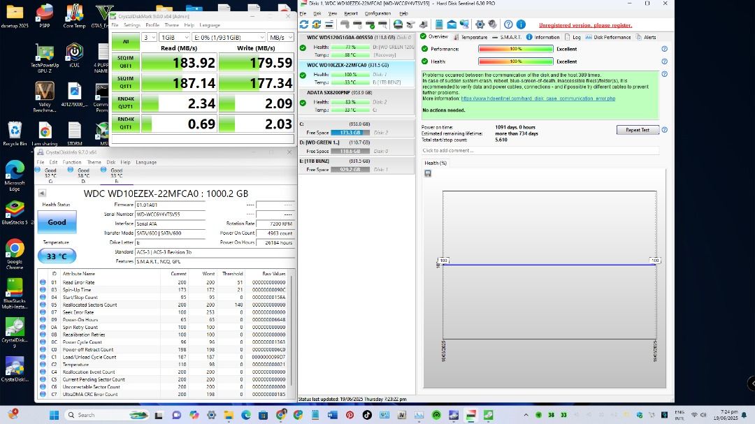
Task: Click the Windows Start button on taskbar
Action: 54,415
